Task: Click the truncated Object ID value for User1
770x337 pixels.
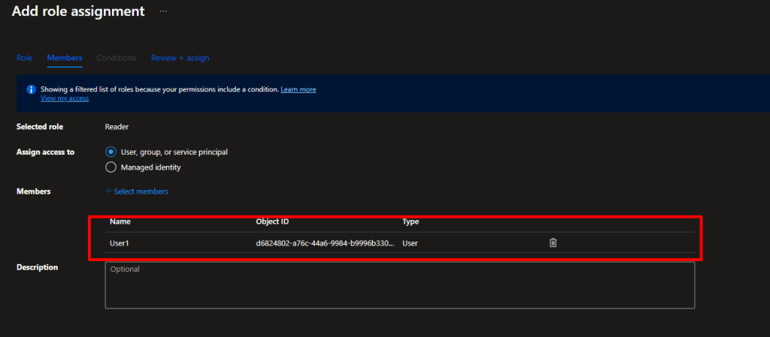Action: [325, 243]
